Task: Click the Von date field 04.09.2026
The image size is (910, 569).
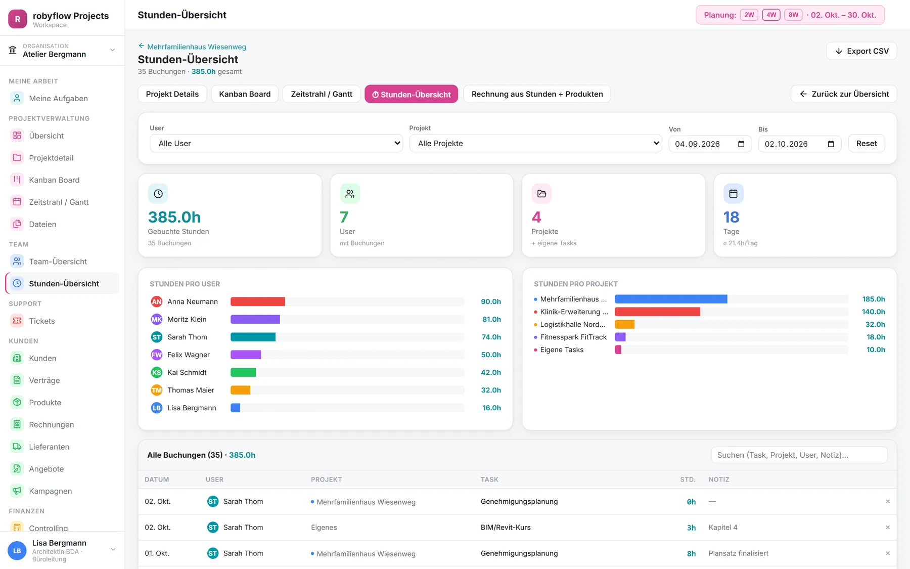Action: coord(710,144)
